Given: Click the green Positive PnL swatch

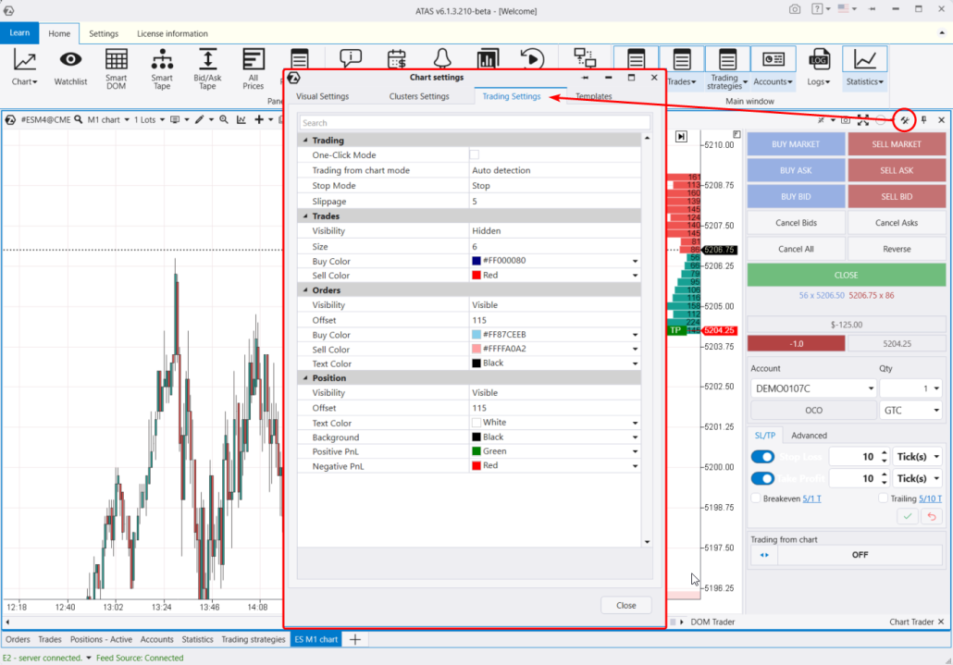Looking at the screenshot, I should click(477, 451).
